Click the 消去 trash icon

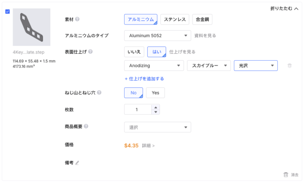286,175
